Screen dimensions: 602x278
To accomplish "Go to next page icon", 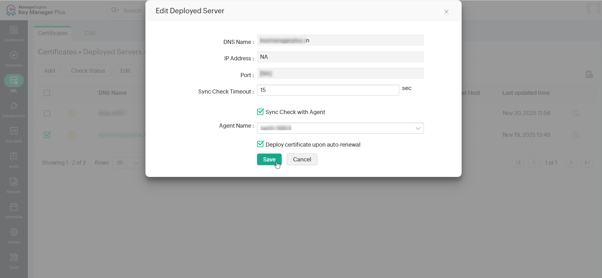I will [571, 163].
